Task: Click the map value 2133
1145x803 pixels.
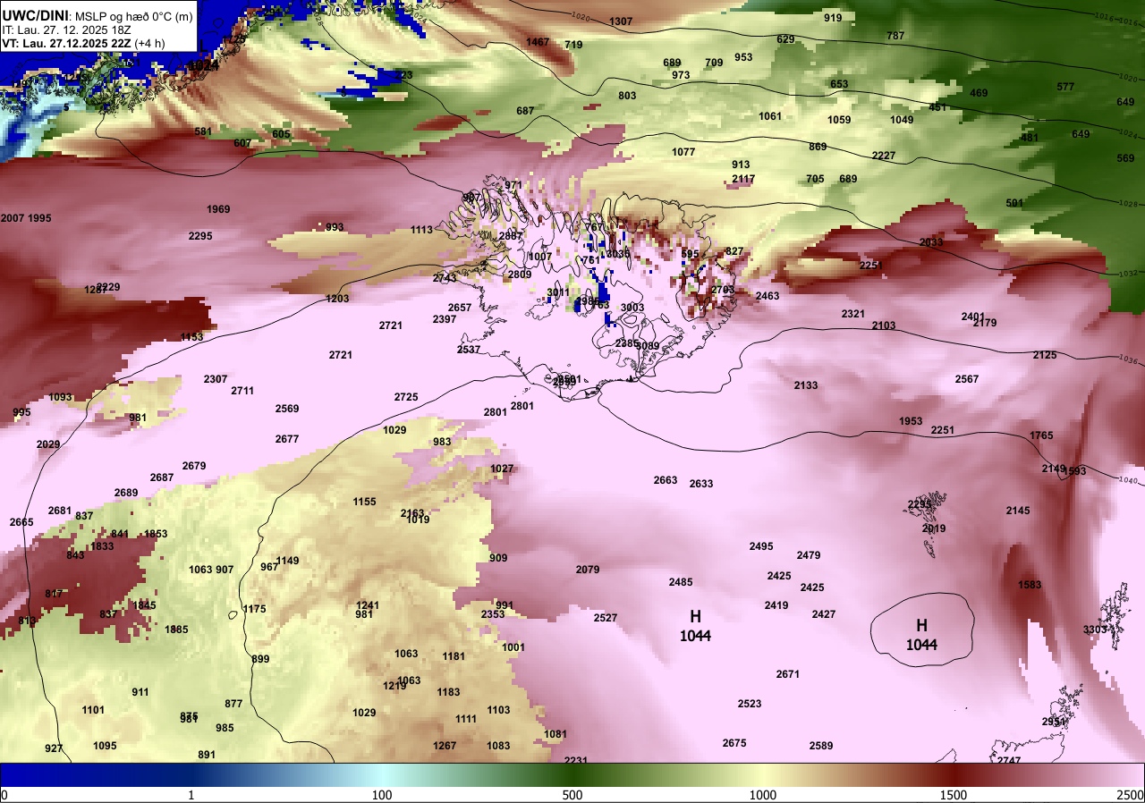Action: pyautogui.click(x=806, y=385)
